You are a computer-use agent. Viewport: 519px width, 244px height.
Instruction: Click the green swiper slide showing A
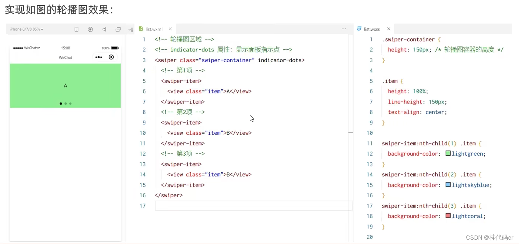pos(65,85)
